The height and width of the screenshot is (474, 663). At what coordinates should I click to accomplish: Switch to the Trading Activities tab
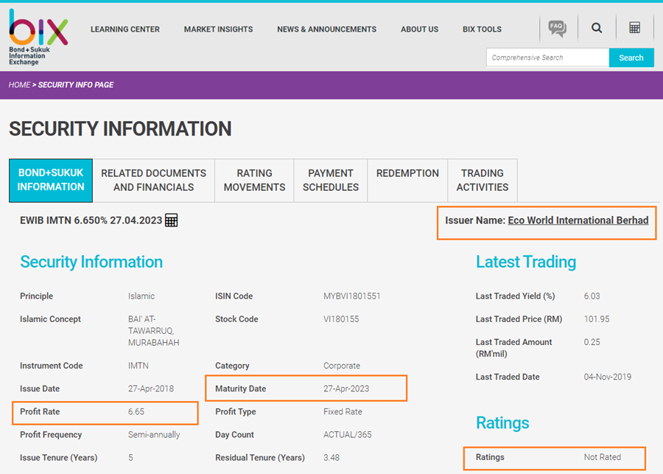pos(483,181)
